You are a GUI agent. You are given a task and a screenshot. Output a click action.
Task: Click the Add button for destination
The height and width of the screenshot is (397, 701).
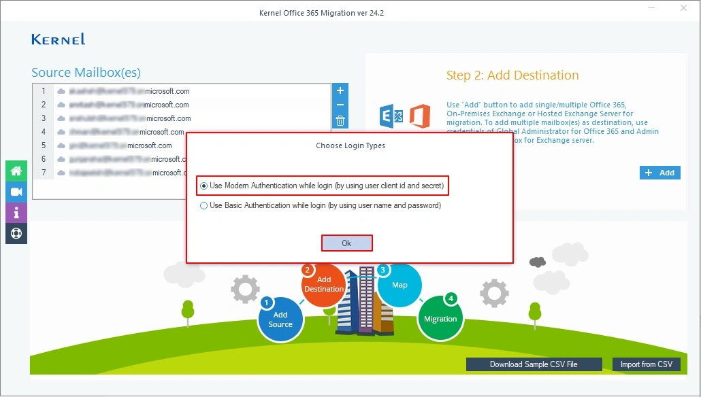(659, 173)
